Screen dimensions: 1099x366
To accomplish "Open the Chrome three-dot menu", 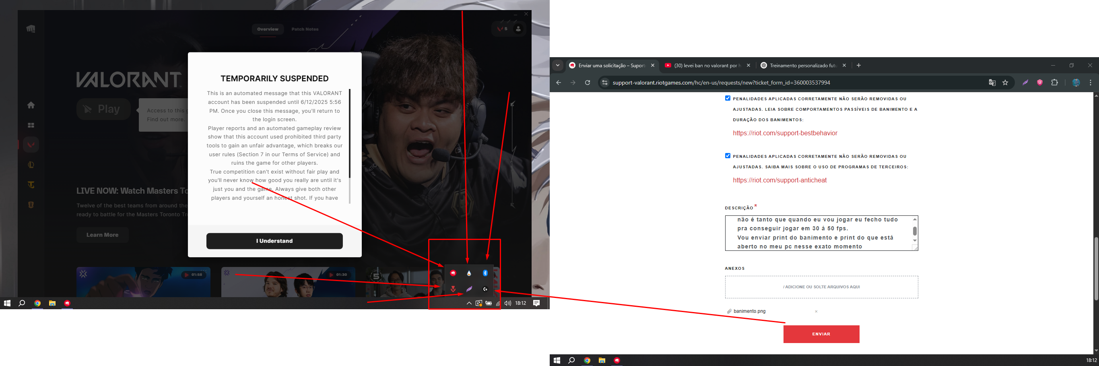I will pos(1091,83).
